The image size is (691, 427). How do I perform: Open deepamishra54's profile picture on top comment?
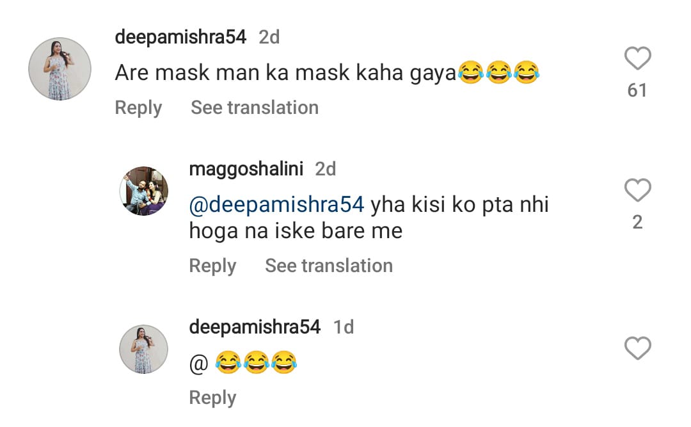coord(60,68)
